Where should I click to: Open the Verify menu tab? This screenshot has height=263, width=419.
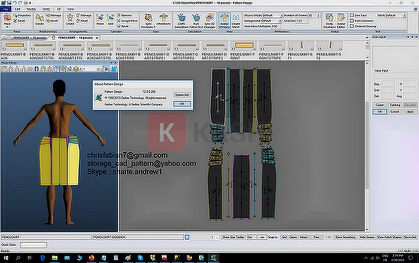pyautogui.click(x=47, y=10)
